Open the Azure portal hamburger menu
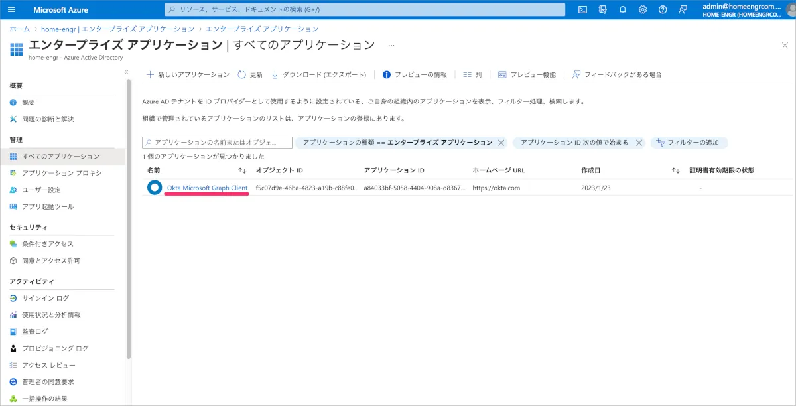The image size is (796, 406). [13, 10]
